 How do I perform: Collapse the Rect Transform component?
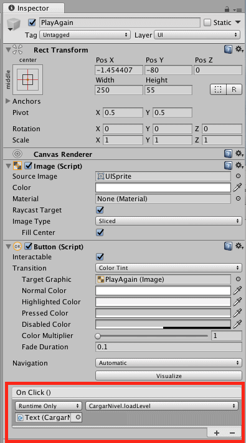[x=9, y=50]
